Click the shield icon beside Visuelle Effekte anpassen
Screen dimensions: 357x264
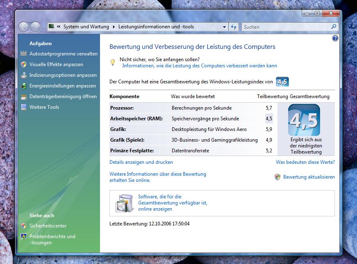point(23,64)
